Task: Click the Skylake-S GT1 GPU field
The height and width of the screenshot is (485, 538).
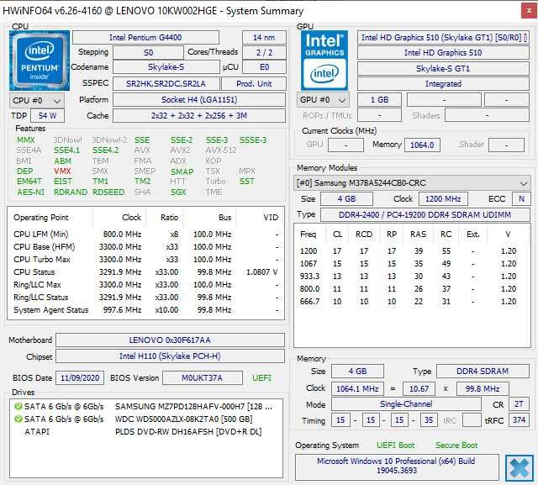Action: (x=443, y=68)
